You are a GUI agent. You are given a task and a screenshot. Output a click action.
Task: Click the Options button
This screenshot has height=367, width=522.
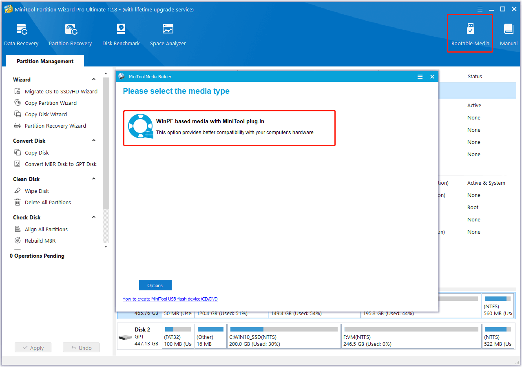pos(155,285)
